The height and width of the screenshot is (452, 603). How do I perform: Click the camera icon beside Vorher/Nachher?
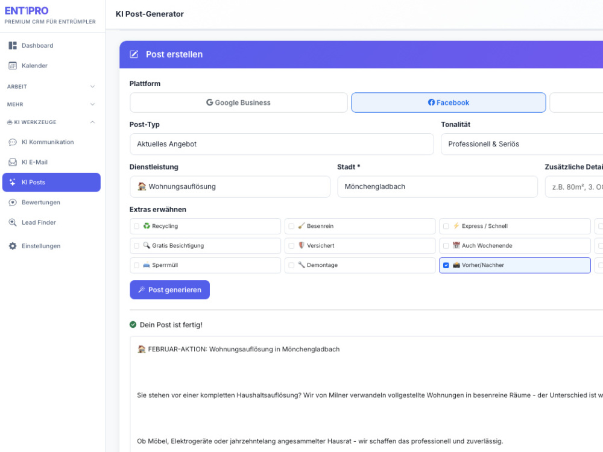456,265
